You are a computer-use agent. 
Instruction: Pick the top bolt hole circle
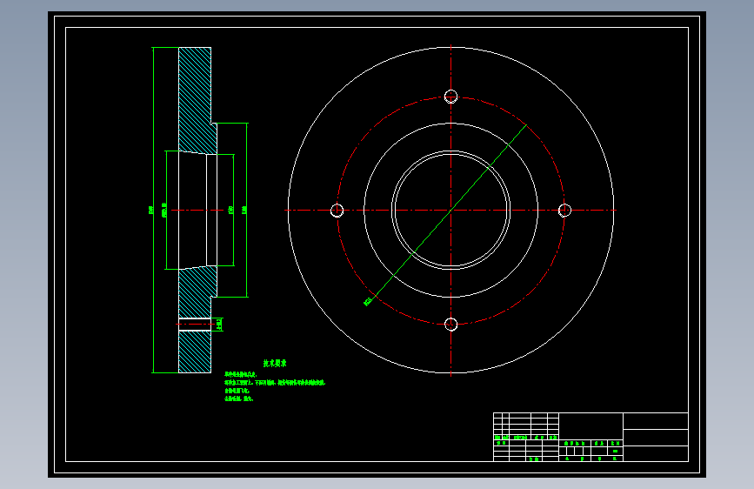[x=450, y=97]
